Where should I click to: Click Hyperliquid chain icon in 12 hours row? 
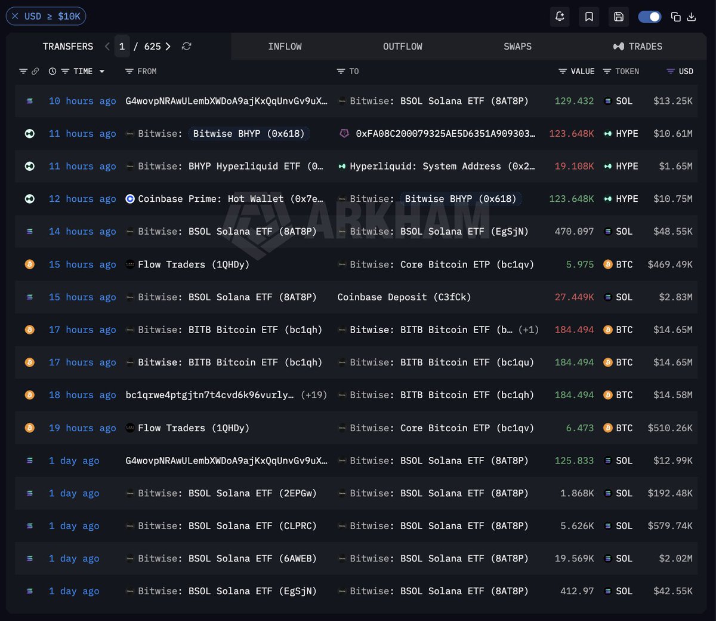pyautogui.click(x=29, y=199)
